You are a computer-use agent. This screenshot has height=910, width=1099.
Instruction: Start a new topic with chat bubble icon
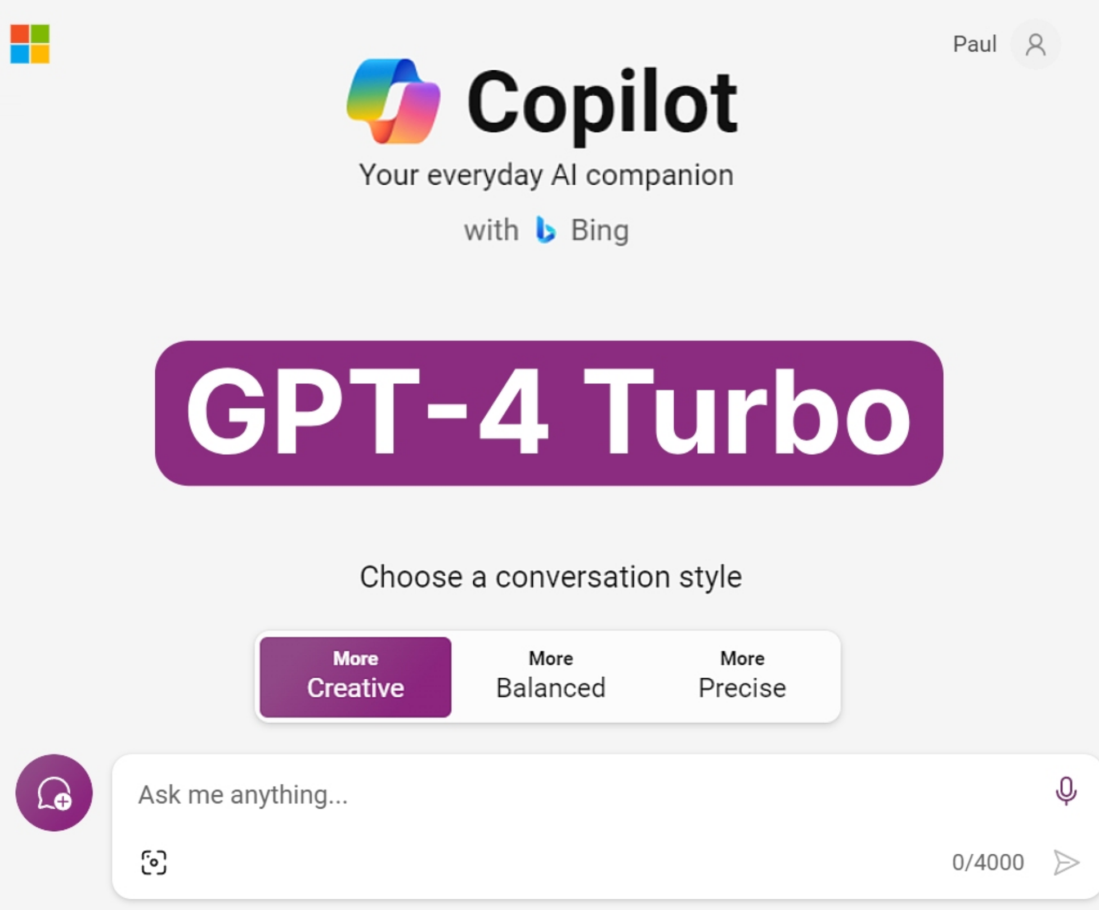tap(54, 792)
